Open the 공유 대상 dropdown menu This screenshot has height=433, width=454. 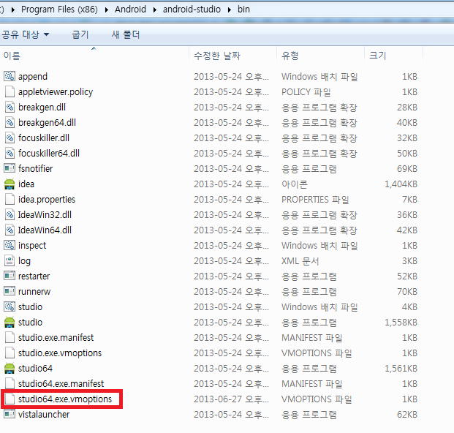point(26,35)
